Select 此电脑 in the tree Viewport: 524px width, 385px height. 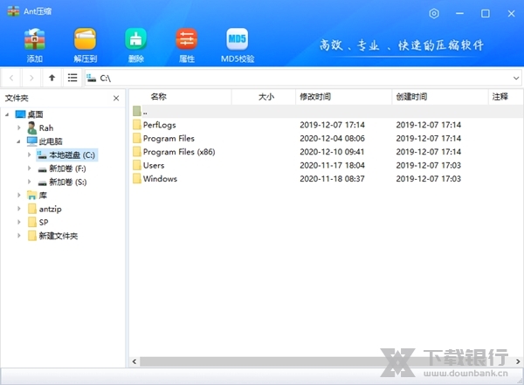45,141
